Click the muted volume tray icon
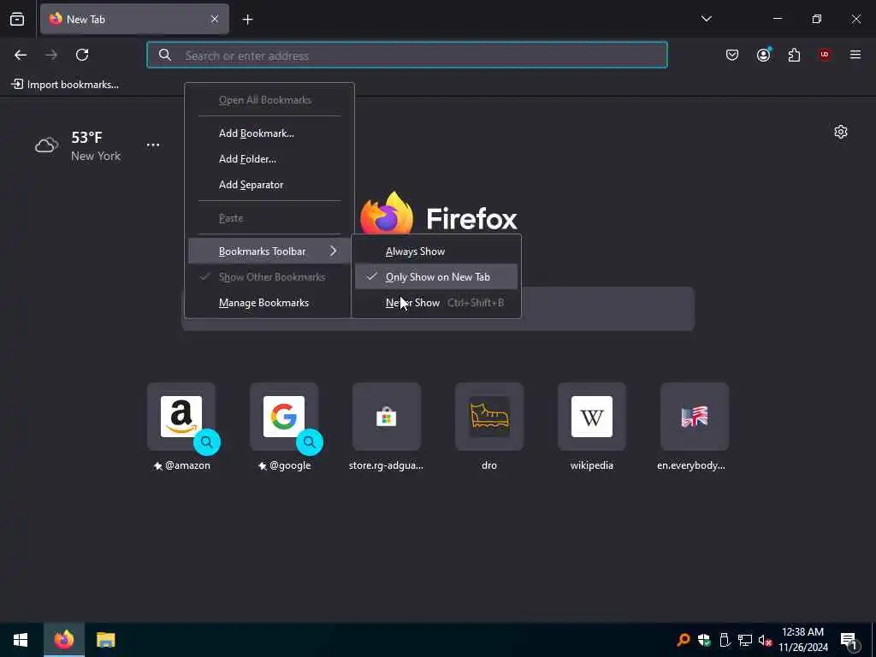The image size is (876, 657). tap(765, 640)
